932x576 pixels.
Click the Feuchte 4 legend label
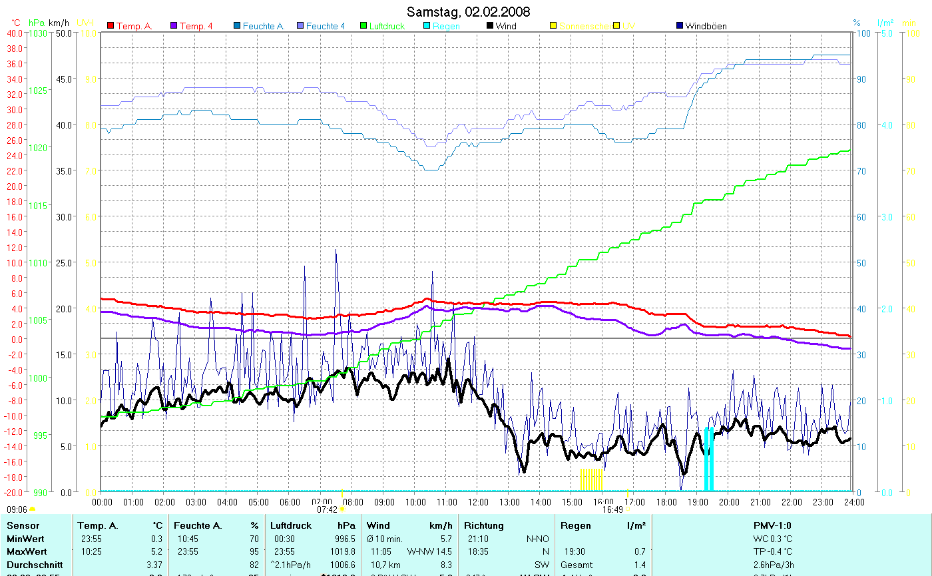pos(326,26)
